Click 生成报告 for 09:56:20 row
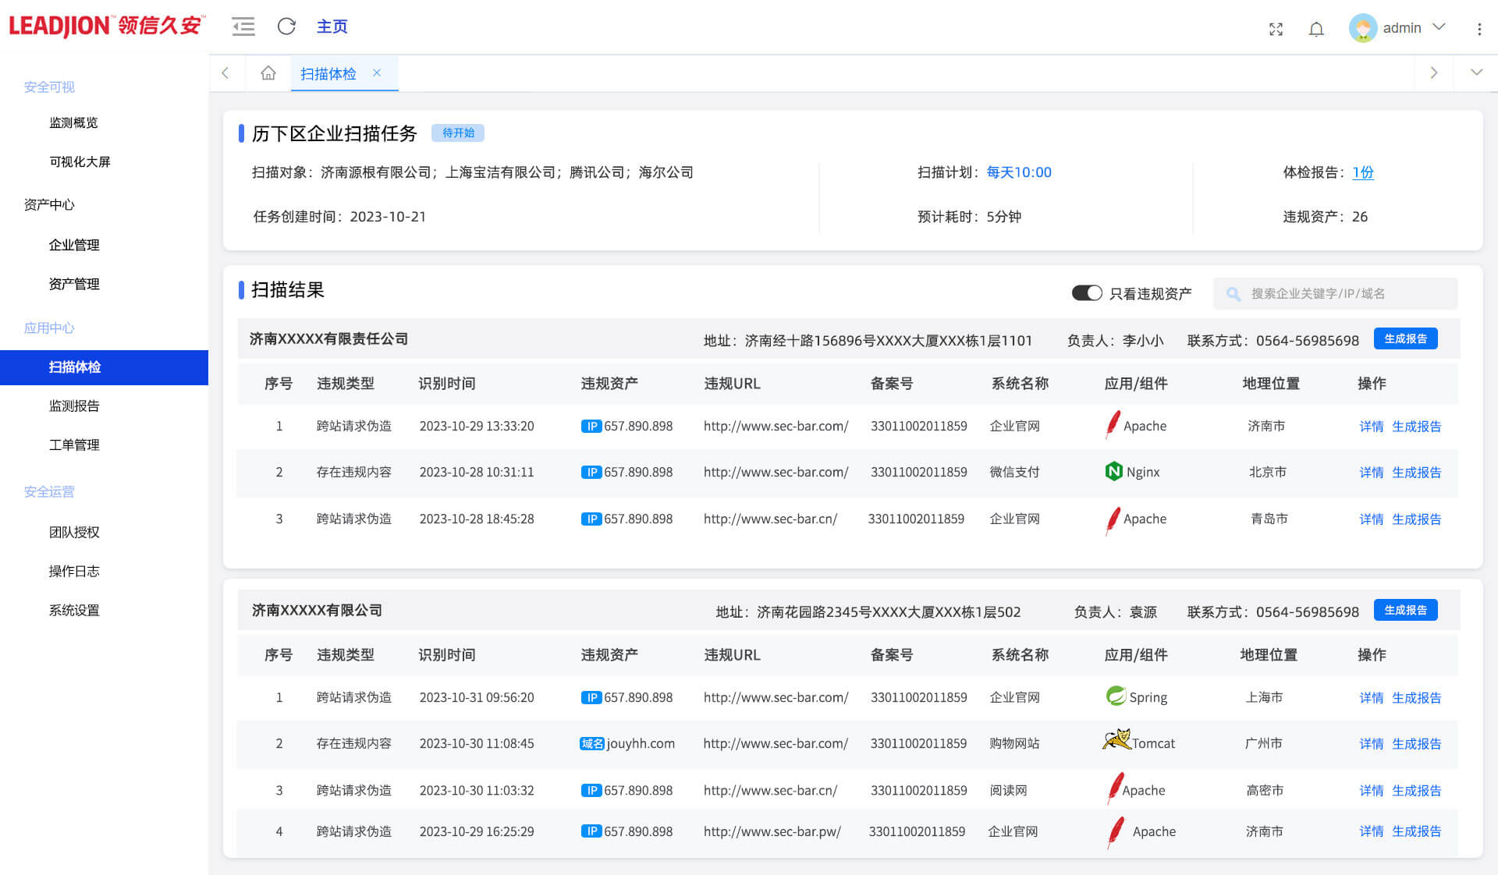Screen dimensions: 1498x875 pos(1416,698)
